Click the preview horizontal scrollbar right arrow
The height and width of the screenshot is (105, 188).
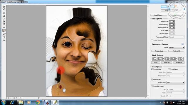pyautogui.click(x=146, y=98)
